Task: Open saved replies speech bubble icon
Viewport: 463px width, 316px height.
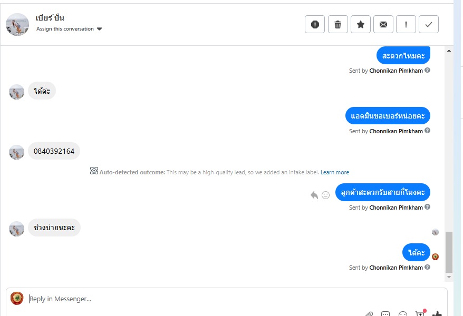Action: 385,314
